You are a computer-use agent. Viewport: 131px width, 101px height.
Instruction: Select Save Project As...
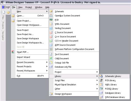click(30, 34)
